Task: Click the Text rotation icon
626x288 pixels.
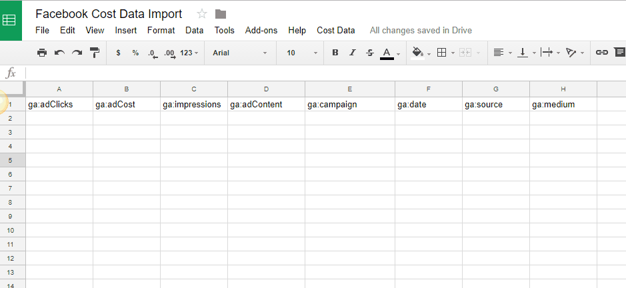Action: coord(571,52)
